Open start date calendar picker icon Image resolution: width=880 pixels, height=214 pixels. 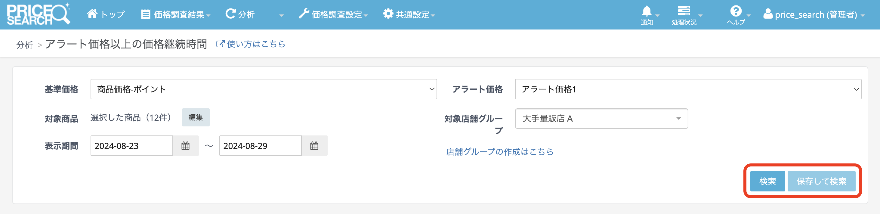click(x=186, y=146)
